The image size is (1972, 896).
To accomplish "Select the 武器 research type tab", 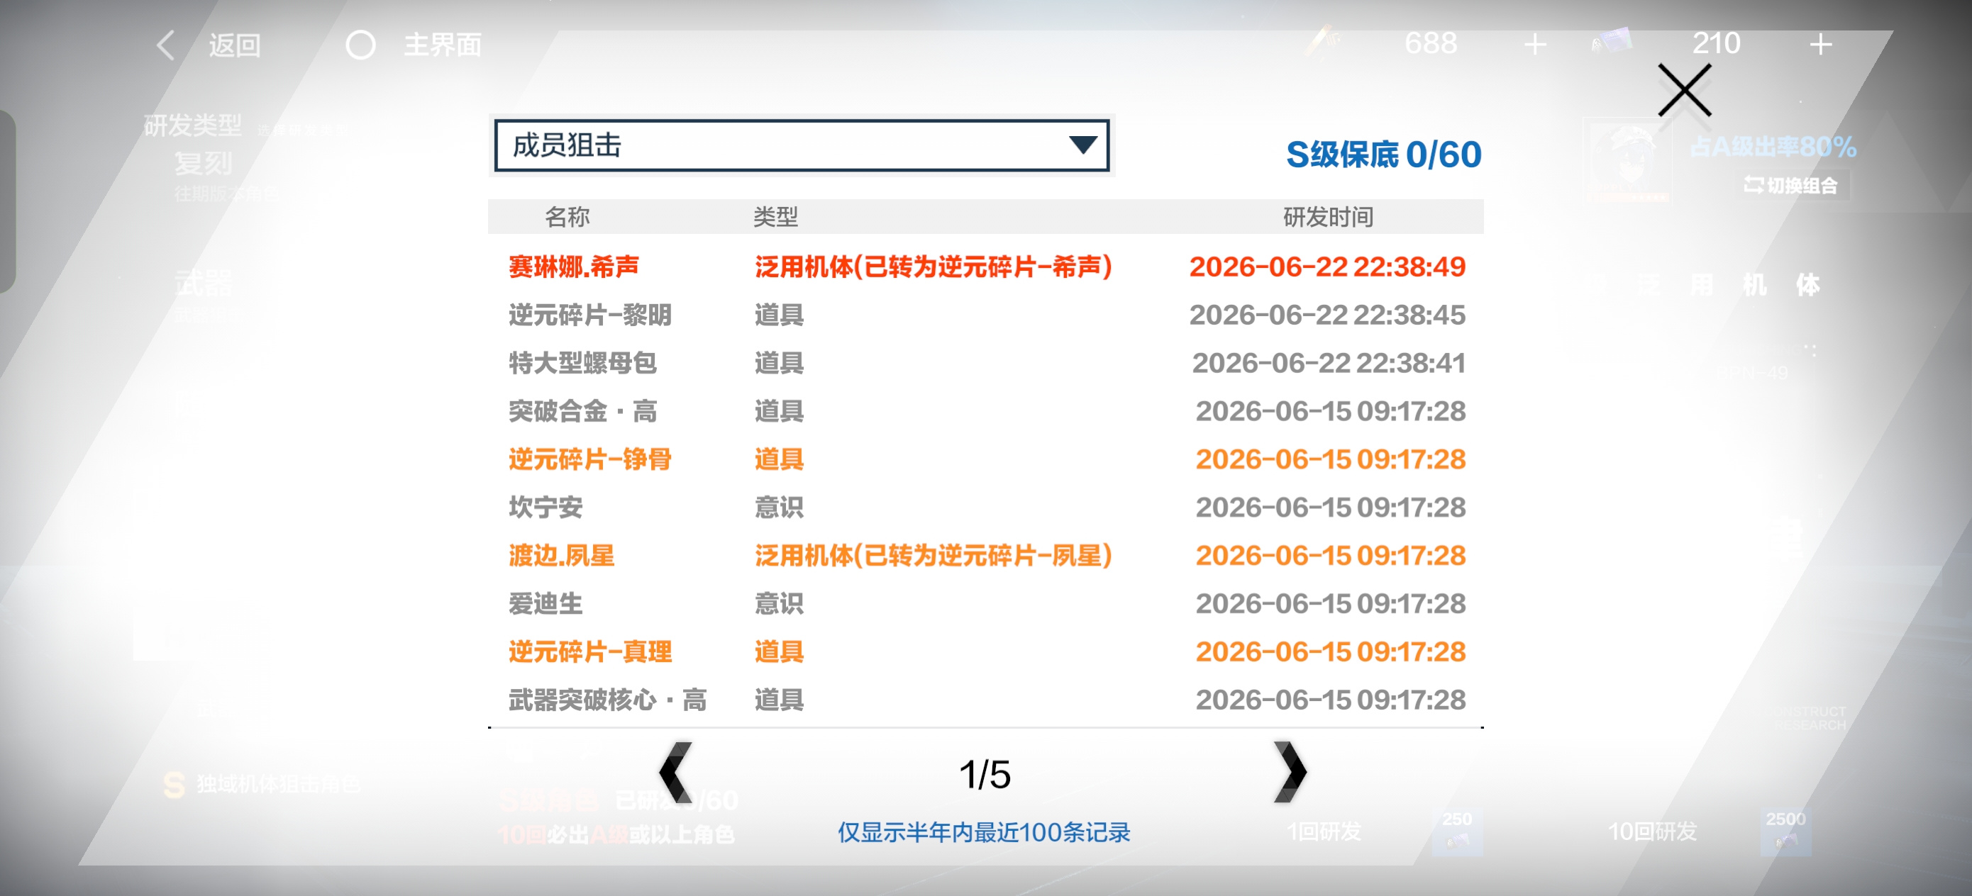I will [x=203, y=283].
